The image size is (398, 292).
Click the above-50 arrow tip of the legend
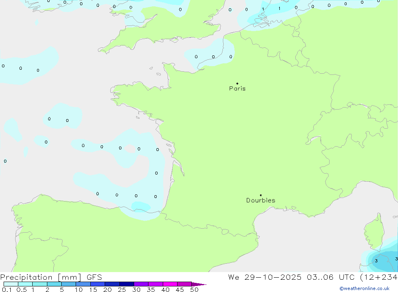coord(199,284)
